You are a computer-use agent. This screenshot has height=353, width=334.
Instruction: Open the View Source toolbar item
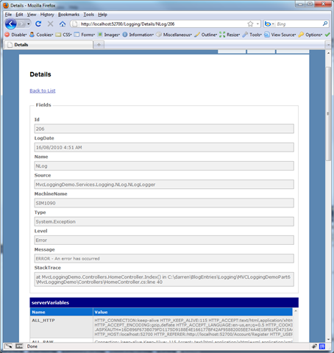coord(280,35)
